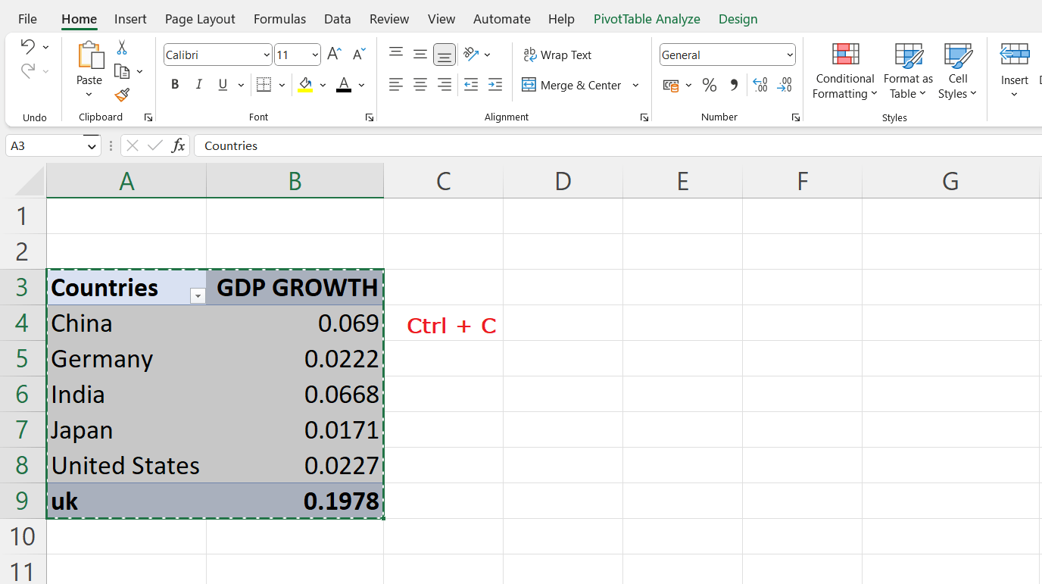Click the Cut scissors icon
The height and width of the screenshot is (584, 1042).
point(121,46)
